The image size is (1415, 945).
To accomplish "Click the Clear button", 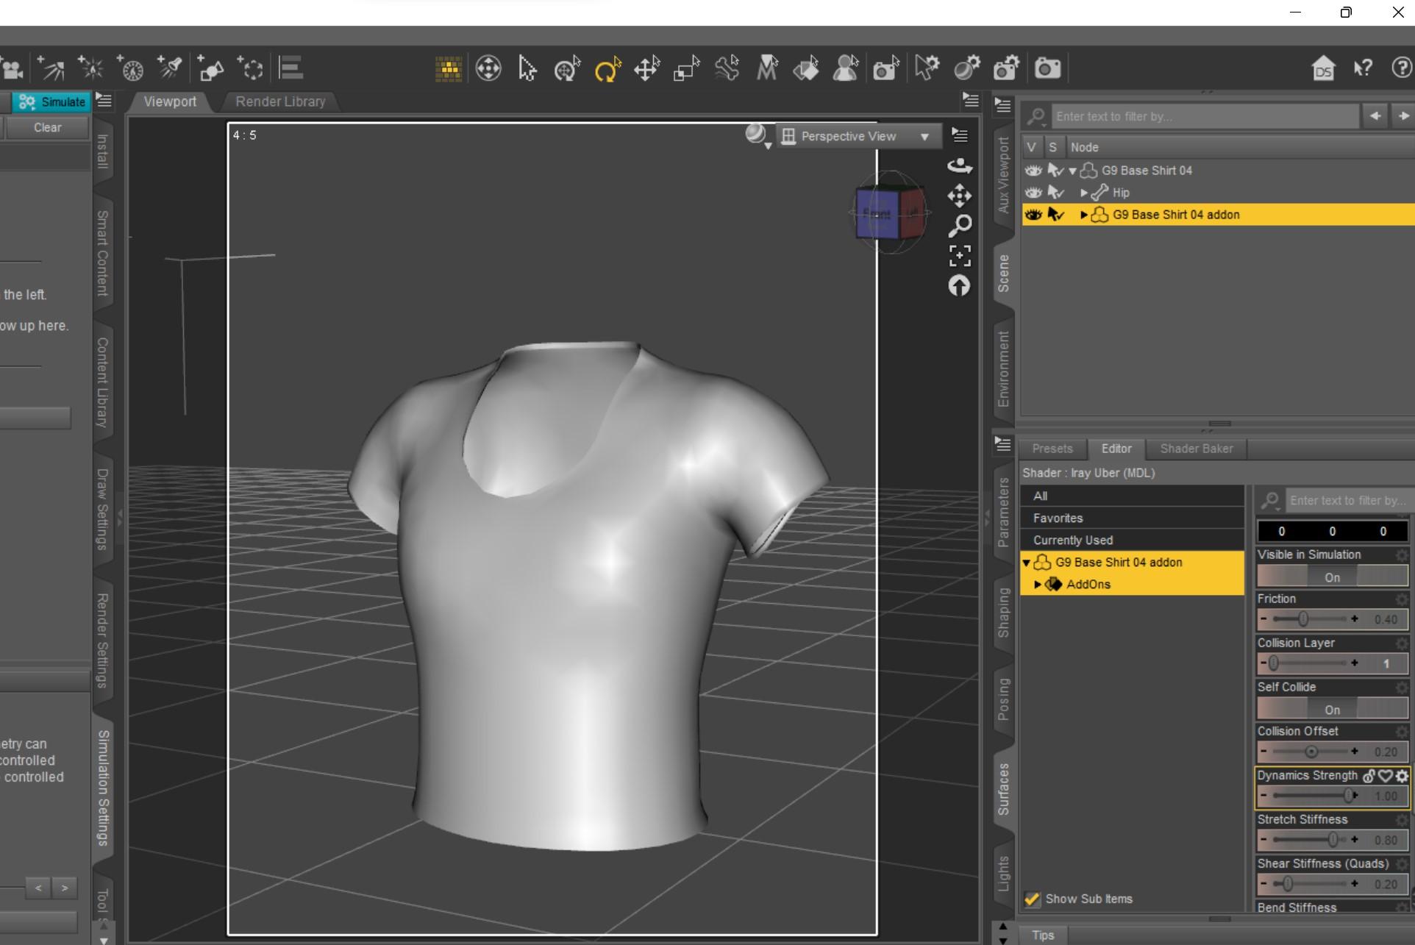I will coord(47,127).
